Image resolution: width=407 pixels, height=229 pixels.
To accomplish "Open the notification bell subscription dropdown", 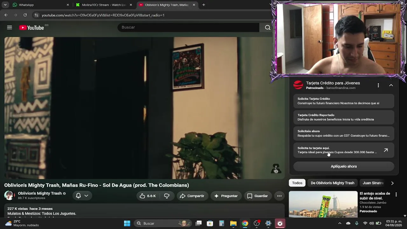I will 82,196.
